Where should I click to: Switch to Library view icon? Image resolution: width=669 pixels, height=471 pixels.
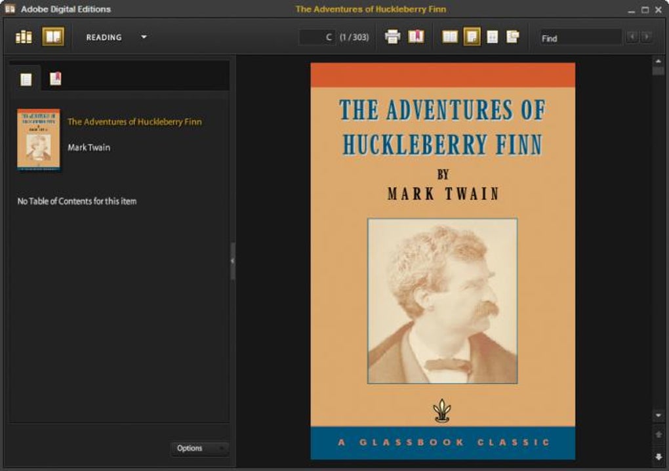(24, 37)
